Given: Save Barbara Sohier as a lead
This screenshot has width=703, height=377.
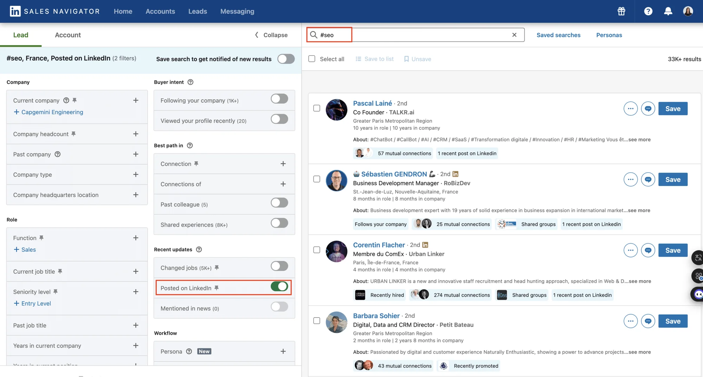Looking at the screenshot, I should point(673,321).
